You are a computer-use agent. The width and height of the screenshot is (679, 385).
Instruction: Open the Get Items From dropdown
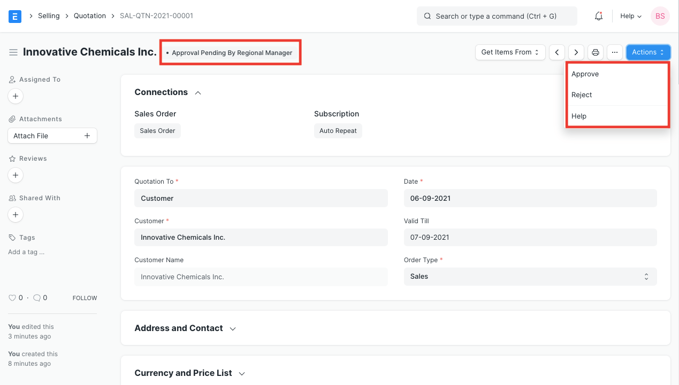point(509,52)
